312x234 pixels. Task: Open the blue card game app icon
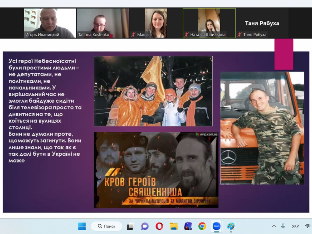(188, 226)
